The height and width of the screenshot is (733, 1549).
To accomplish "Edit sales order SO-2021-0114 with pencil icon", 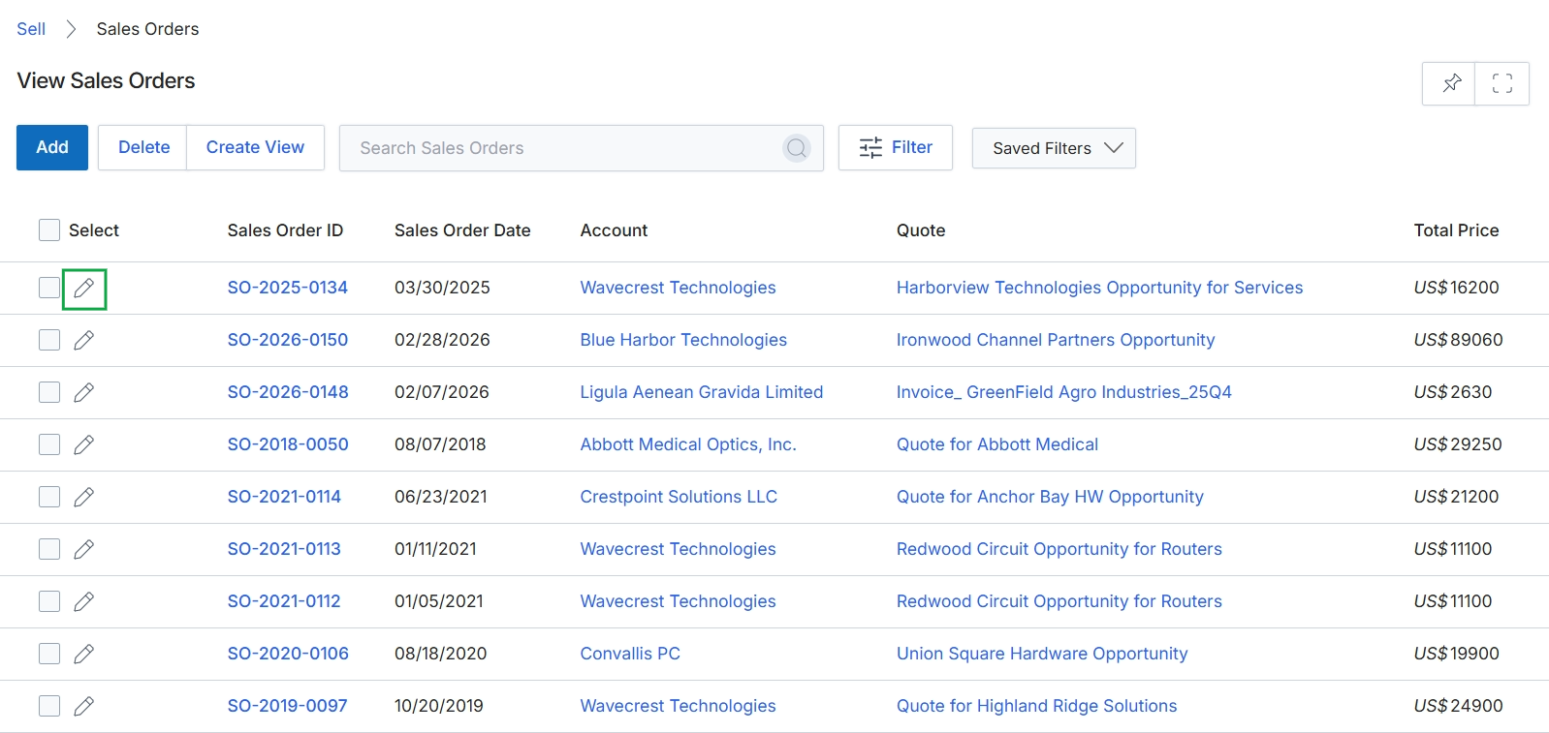I will point(84,497).
